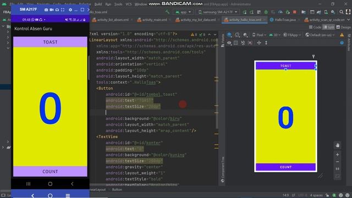
Task: Zoom out with the minus button in the design view
Action: tap(337, 162)
